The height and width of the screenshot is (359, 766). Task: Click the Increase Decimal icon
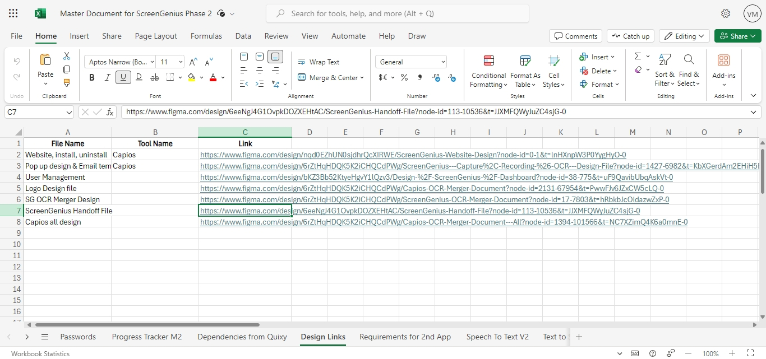point(436,78)
